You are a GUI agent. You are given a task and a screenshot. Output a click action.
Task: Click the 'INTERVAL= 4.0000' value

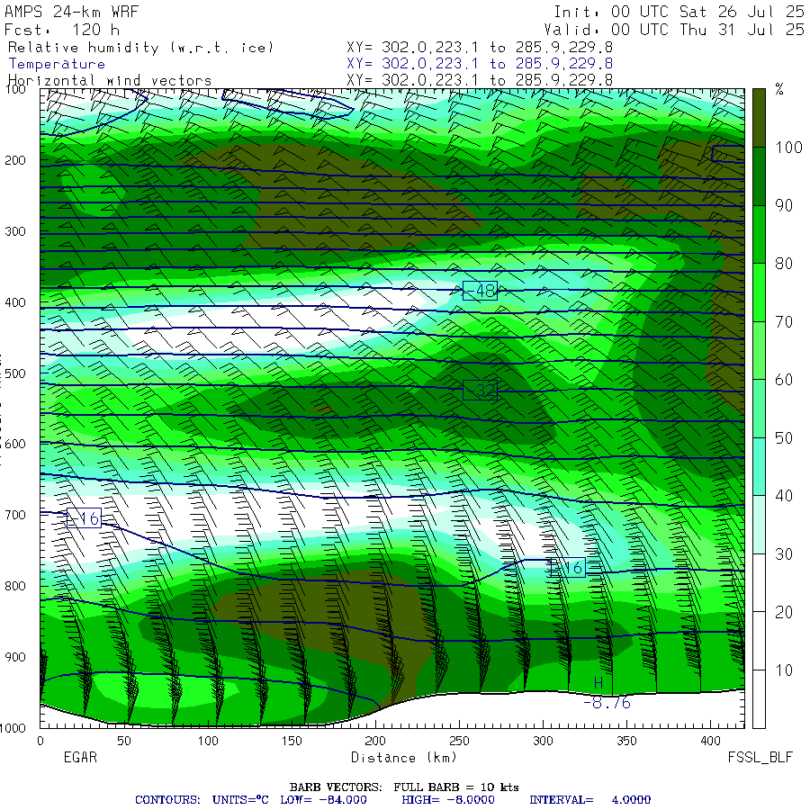(589, 800)
